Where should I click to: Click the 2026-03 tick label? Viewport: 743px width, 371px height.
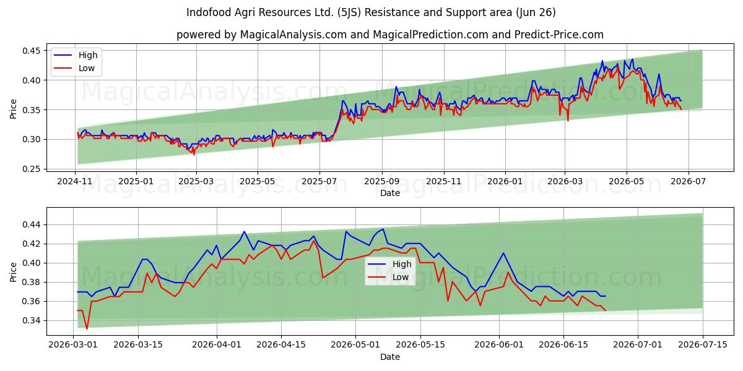(564, 181)
